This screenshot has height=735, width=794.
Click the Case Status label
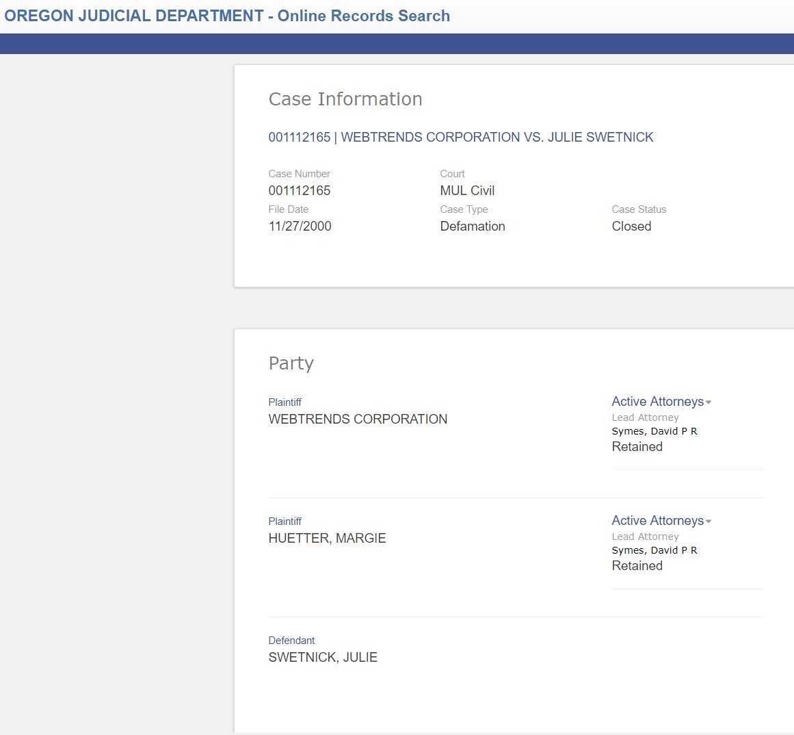(x=639, y=209)
